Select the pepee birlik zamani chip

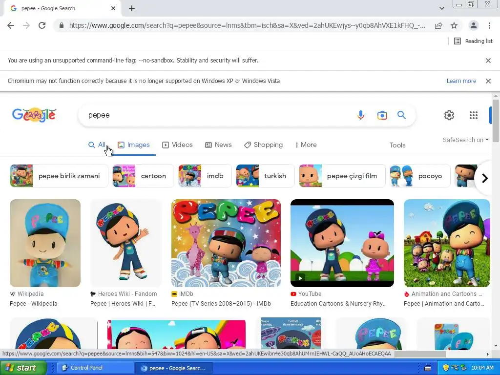59,176
